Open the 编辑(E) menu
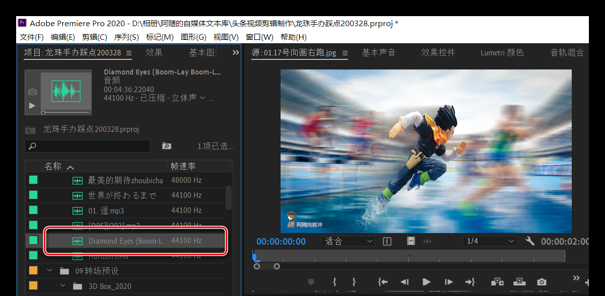Image resolution: width=605 pixels, height=296 pixels. click(x=63, y=37)
